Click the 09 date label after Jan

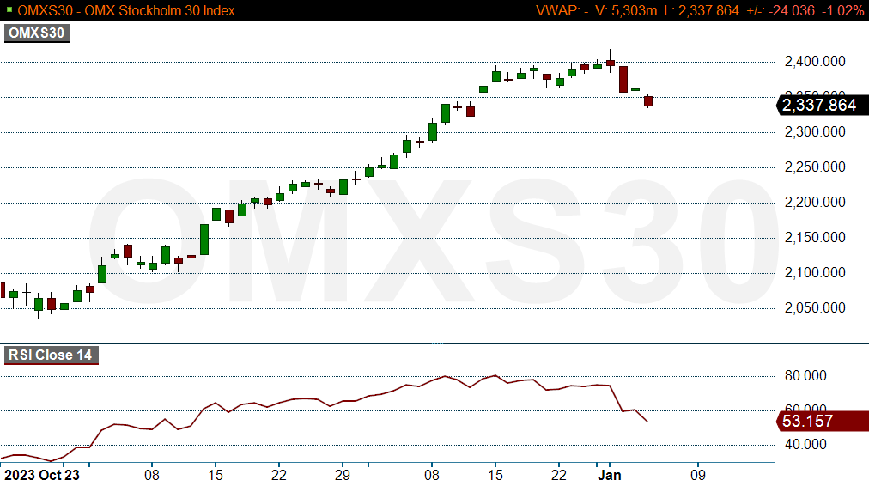698,476
